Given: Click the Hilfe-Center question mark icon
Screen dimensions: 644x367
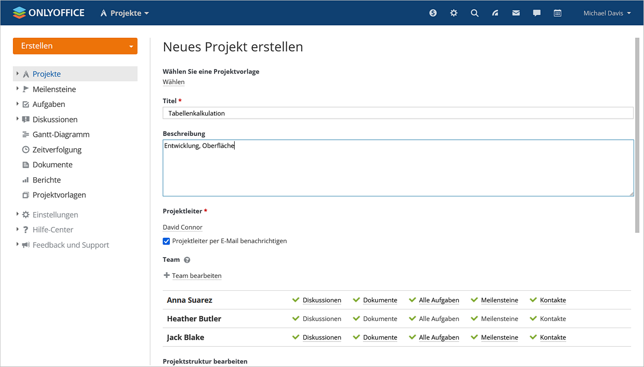Looking at the screenshot, I should click(x=26, y=230).
